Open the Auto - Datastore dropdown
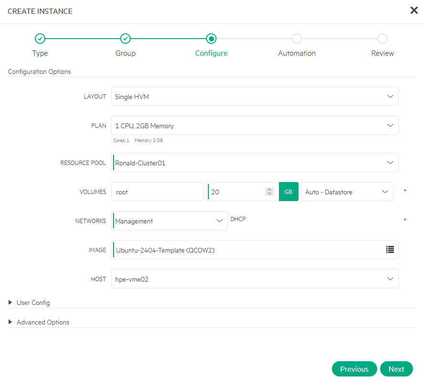Viewport: 423px width, 386px height. point(347,192)
